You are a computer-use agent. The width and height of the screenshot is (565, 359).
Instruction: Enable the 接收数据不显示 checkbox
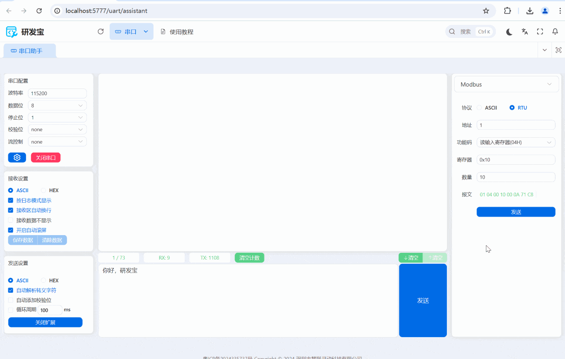coord(11,220)
